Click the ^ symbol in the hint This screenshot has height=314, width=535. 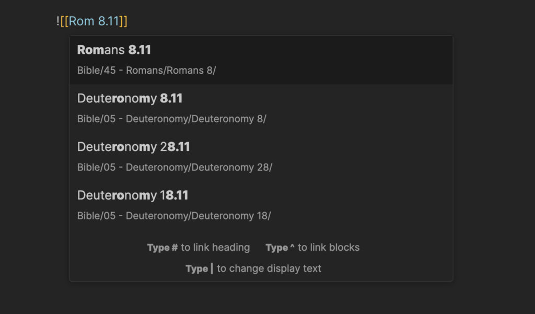[292, 247]
